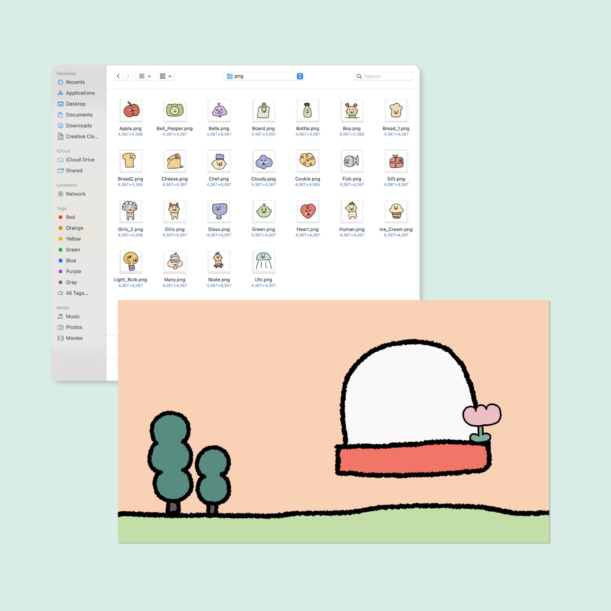Select the Bread2.png file icon

tap(131, 161)
